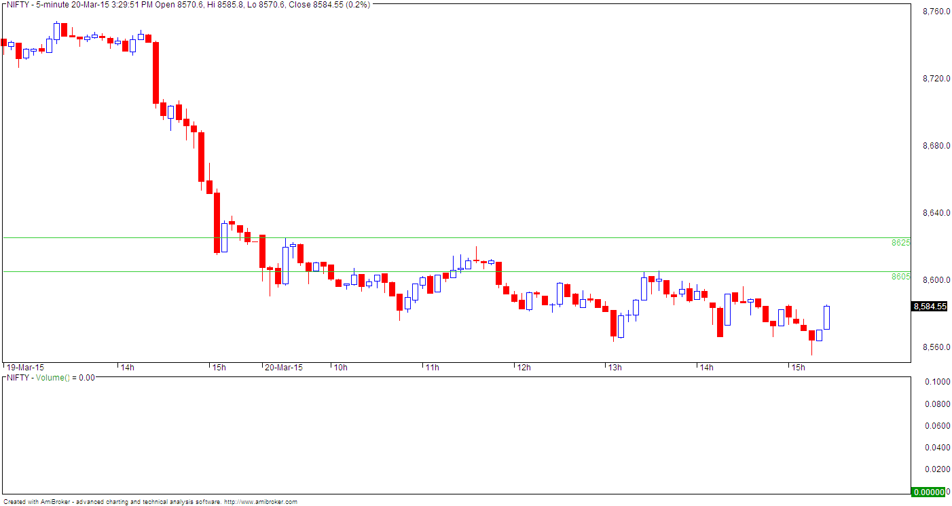
Task: Click the 8625 green line label
Action: (900, 242)
